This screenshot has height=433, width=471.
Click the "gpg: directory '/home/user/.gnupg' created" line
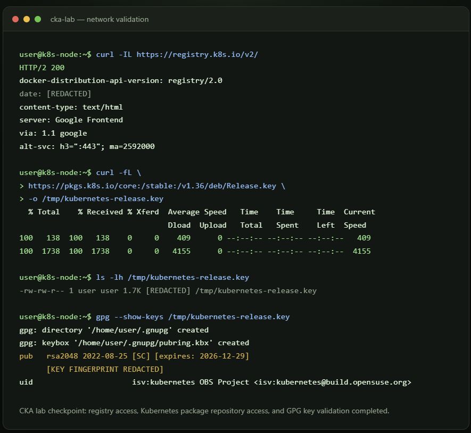(x=114, y=330)
